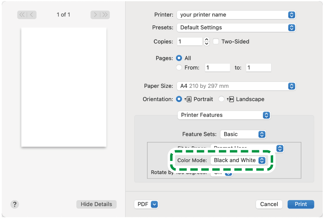
Task: Click the Print button
Action: coord(301,204)
